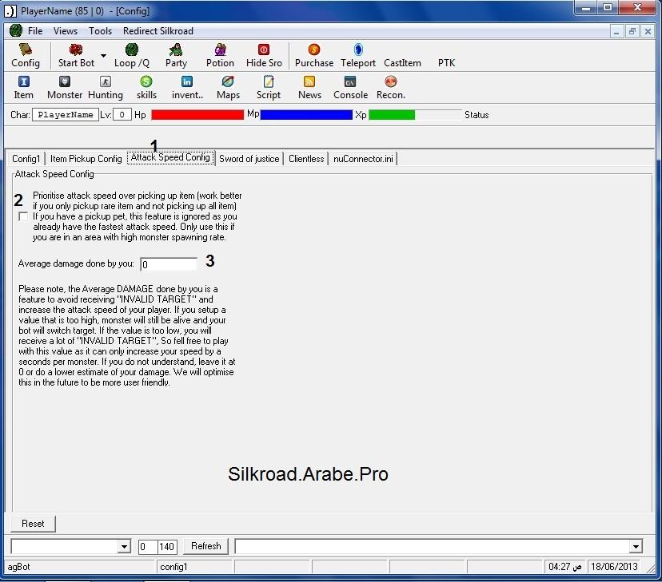Click the title bar application icon
Image resolution: width=662 pixels, height=582 pixels.
pyautogui.click(x=10, y=11)
